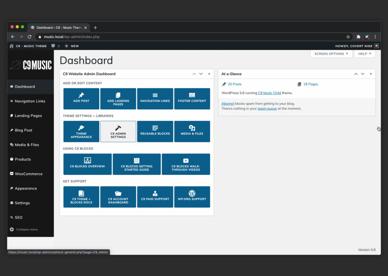Click the browser address bar

click(x=189, y=37)
